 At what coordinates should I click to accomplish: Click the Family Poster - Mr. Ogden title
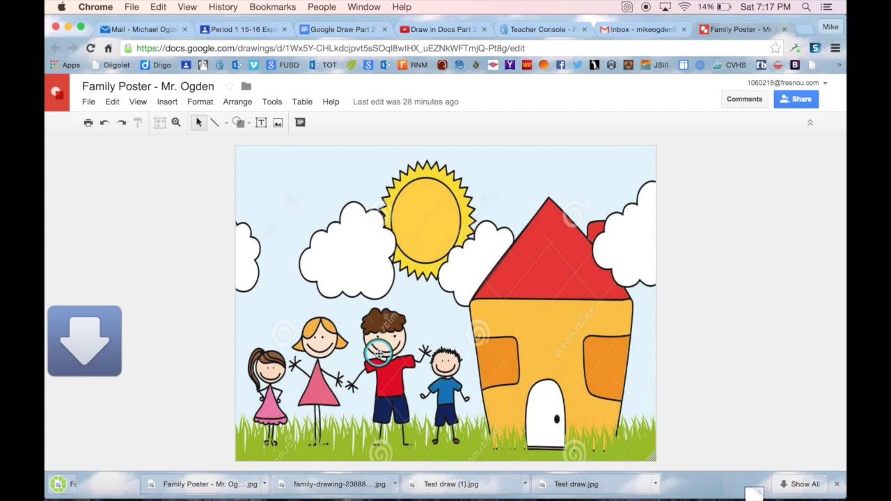click(x=148, y=86)
